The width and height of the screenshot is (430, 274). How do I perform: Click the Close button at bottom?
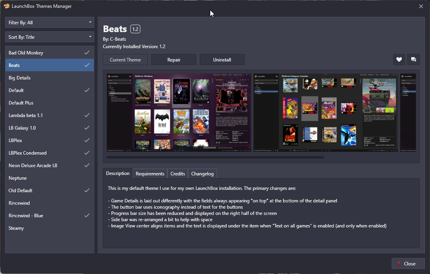[408, 263]
